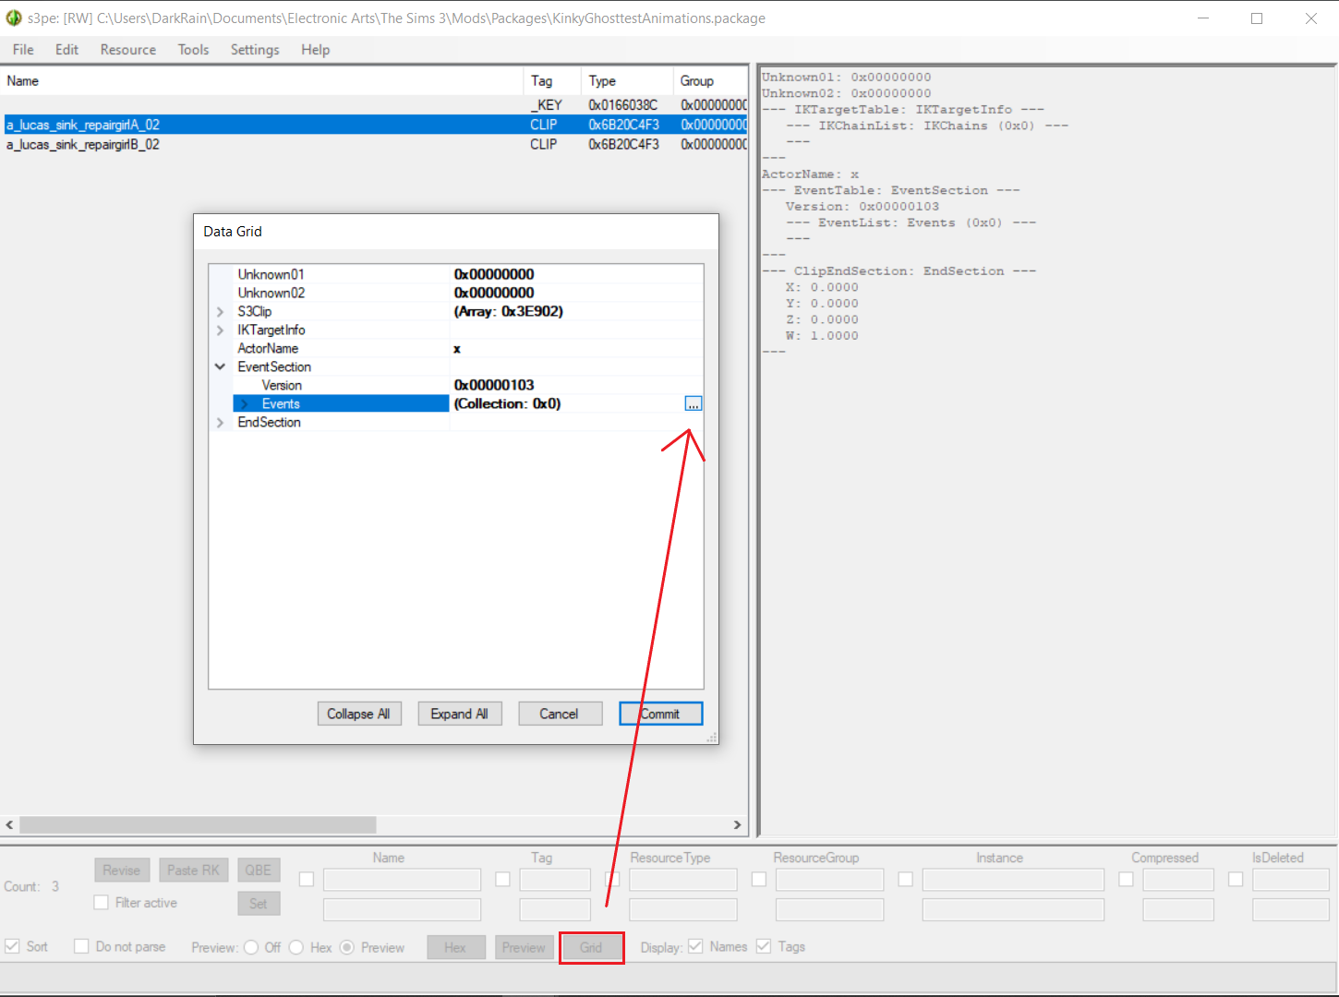Expand the S3Clip node
Viewport: 1339px width, 997px height.
(x=220, y=311)
